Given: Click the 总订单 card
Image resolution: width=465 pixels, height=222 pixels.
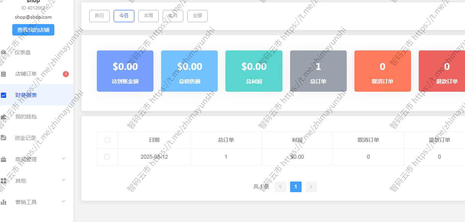Looking at the screenshot, I should click(x=318, y=71).
